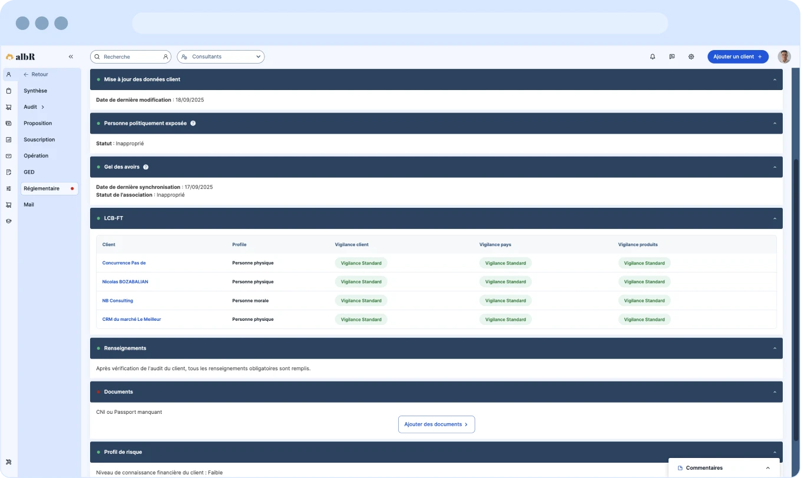
Task: Click the Recherche search field
Action: click(130, 57)
